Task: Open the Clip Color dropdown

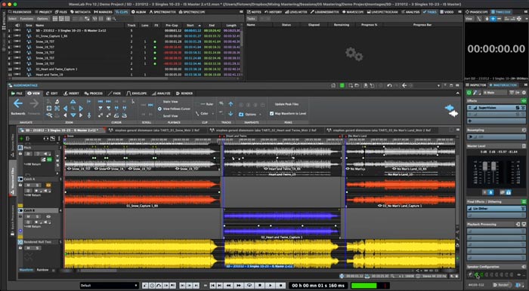Action: coord(206,114)
